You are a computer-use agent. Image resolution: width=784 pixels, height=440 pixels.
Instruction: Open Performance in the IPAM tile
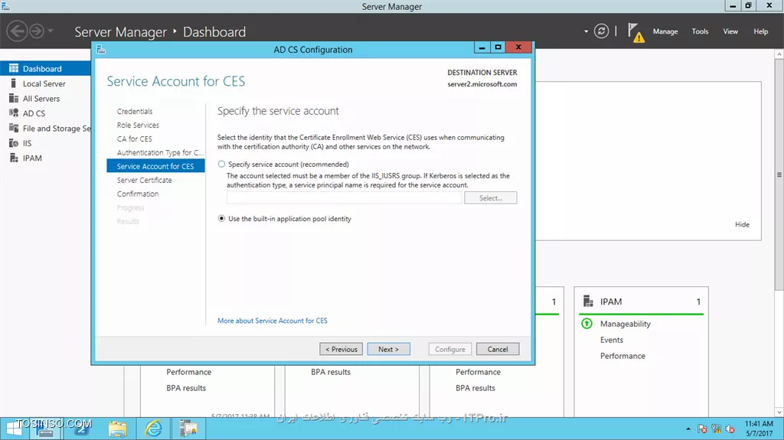click(622, 356)
